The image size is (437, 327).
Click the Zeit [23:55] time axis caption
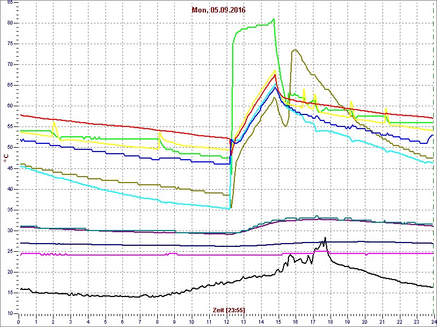click(228, 310)
